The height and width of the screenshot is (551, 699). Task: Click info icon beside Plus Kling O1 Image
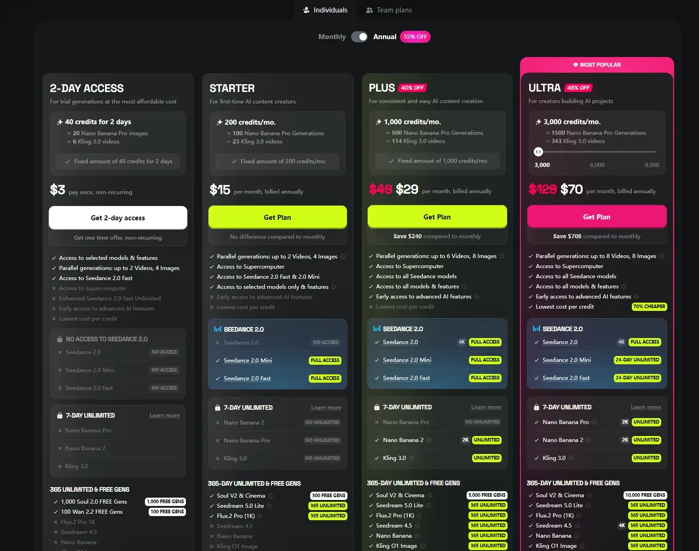422,546
